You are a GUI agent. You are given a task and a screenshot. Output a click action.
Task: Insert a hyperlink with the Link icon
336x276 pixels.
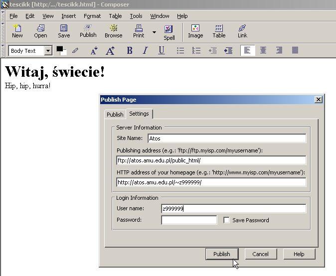242,31
